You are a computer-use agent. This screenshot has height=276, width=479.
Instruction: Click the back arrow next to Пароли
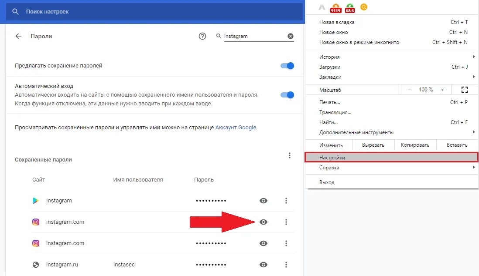point(18,36)
